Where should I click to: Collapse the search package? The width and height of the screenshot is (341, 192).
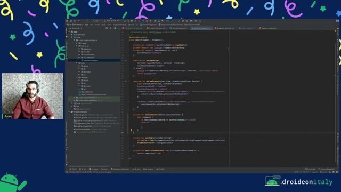tap(77, 77)
